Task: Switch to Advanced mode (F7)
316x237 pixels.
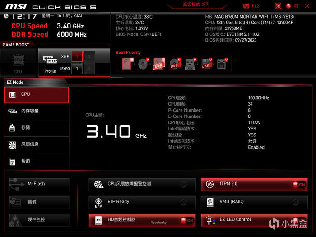Action: point(196,5)
